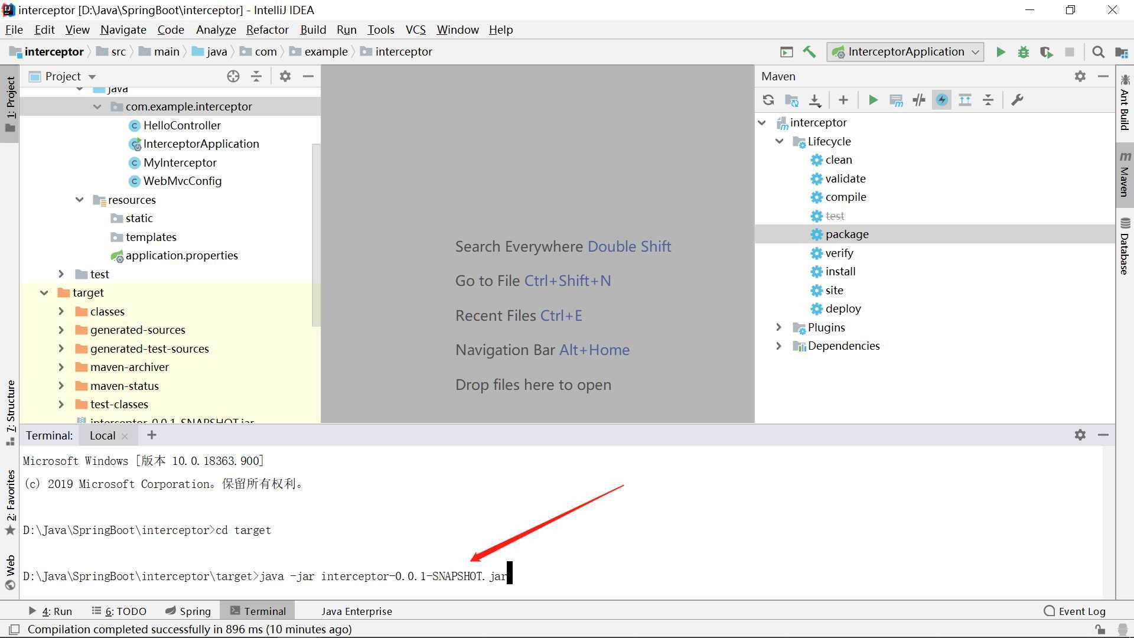
Task: Open the VCS menu
Action: (x=415, y=30)
